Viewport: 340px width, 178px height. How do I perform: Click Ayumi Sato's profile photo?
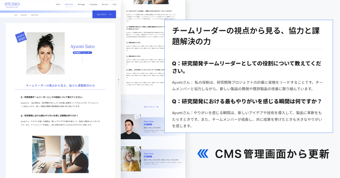45,53
